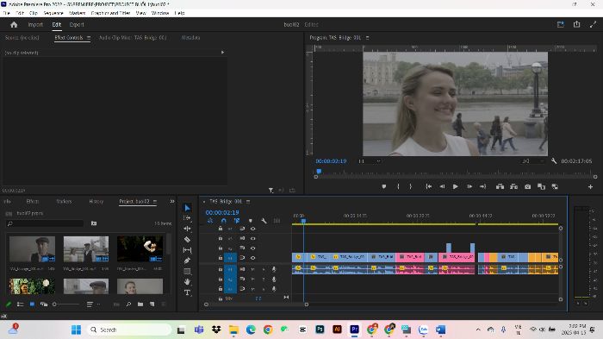Open Program TAS Bridge panel menu
Screen dimensions: 603x339
(x=367, y=38)
